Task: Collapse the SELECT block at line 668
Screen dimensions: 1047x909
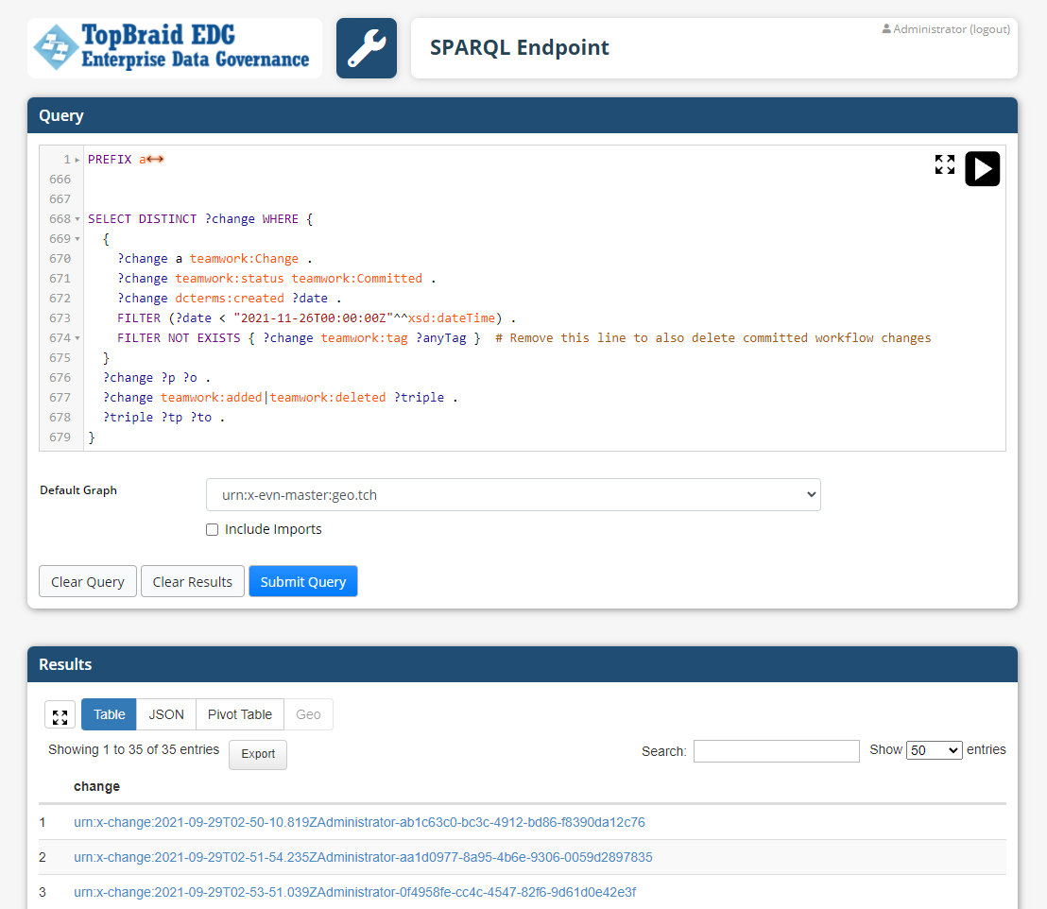Action: click(76, 218)
